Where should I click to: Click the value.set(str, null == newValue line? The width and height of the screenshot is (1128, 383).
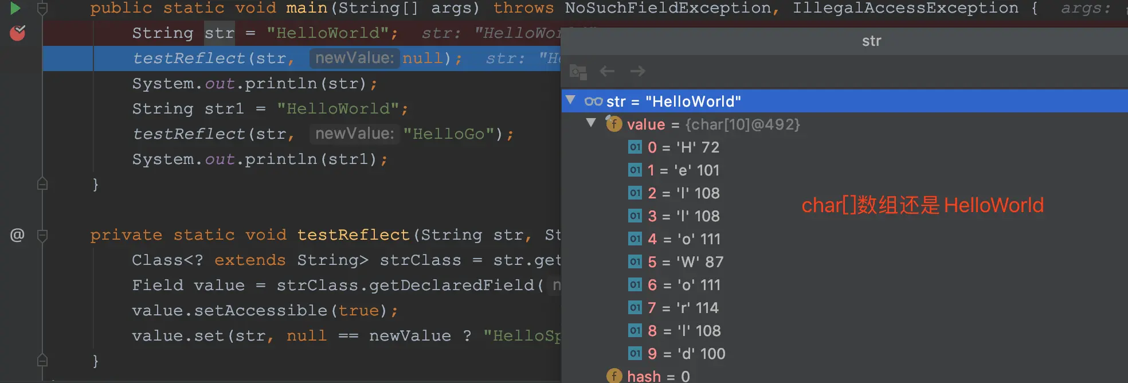click(x=346, y=336)
